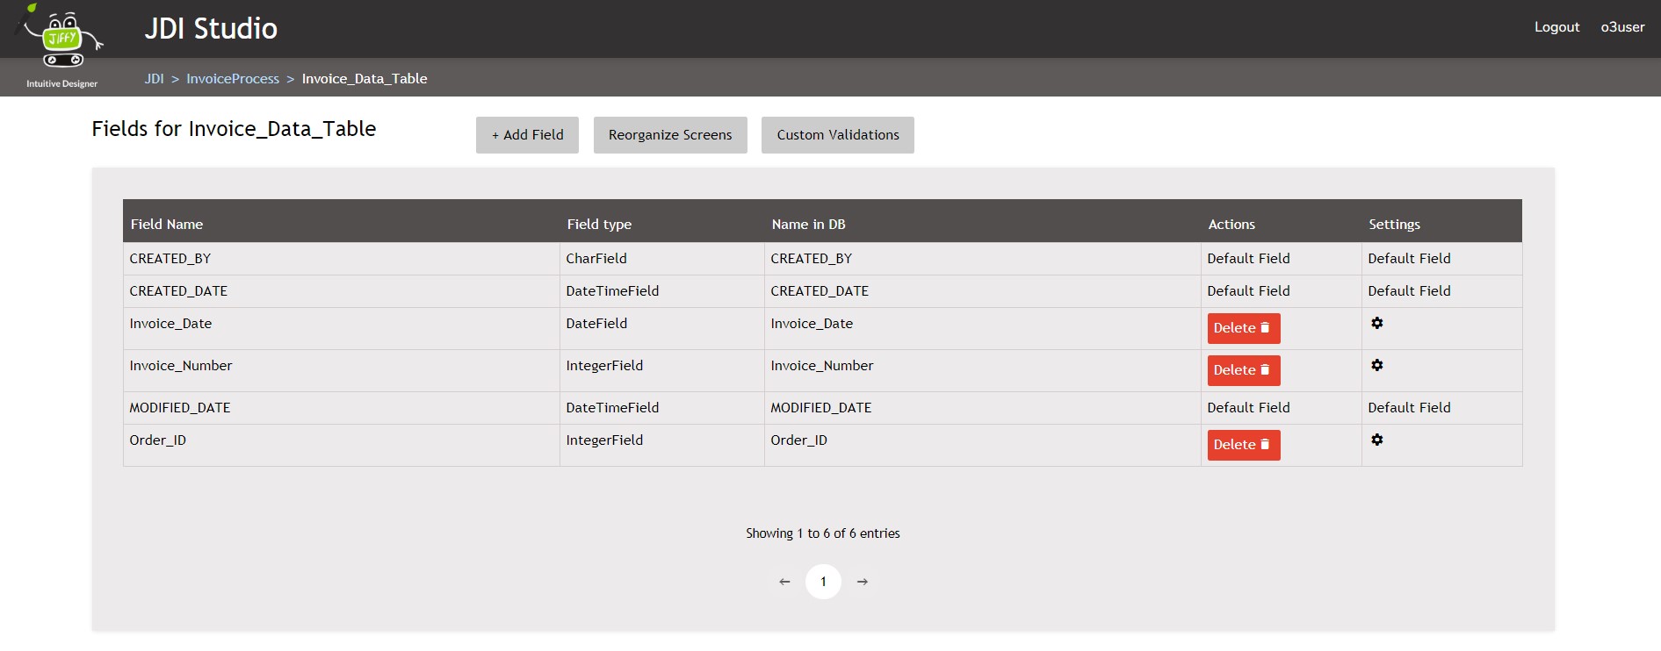This screenshot has height=651, width=1661.
Task: Click the CharField type cell
Action: (662, 259)
